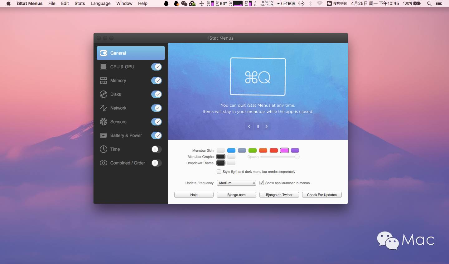Open the Disks section

(115, 94)
